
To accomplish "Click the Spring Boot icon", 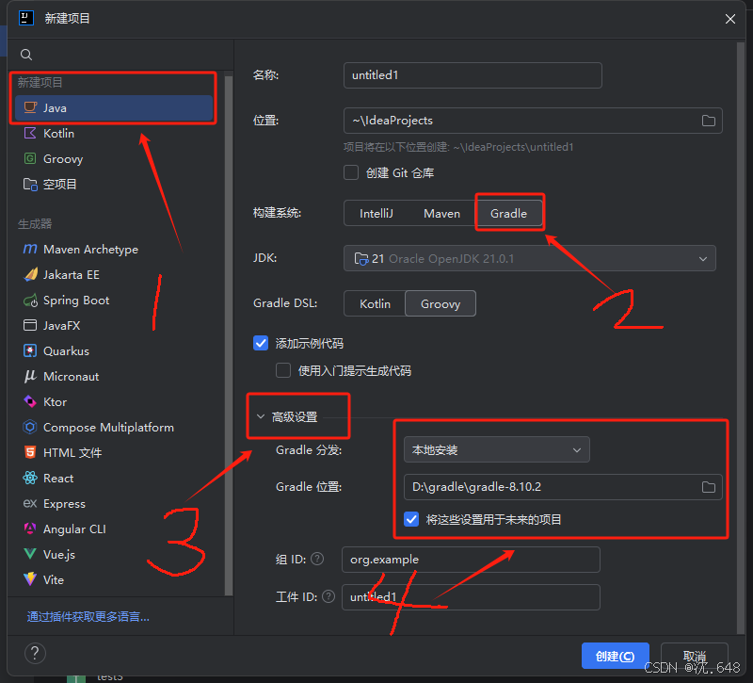I will [30, 301].
